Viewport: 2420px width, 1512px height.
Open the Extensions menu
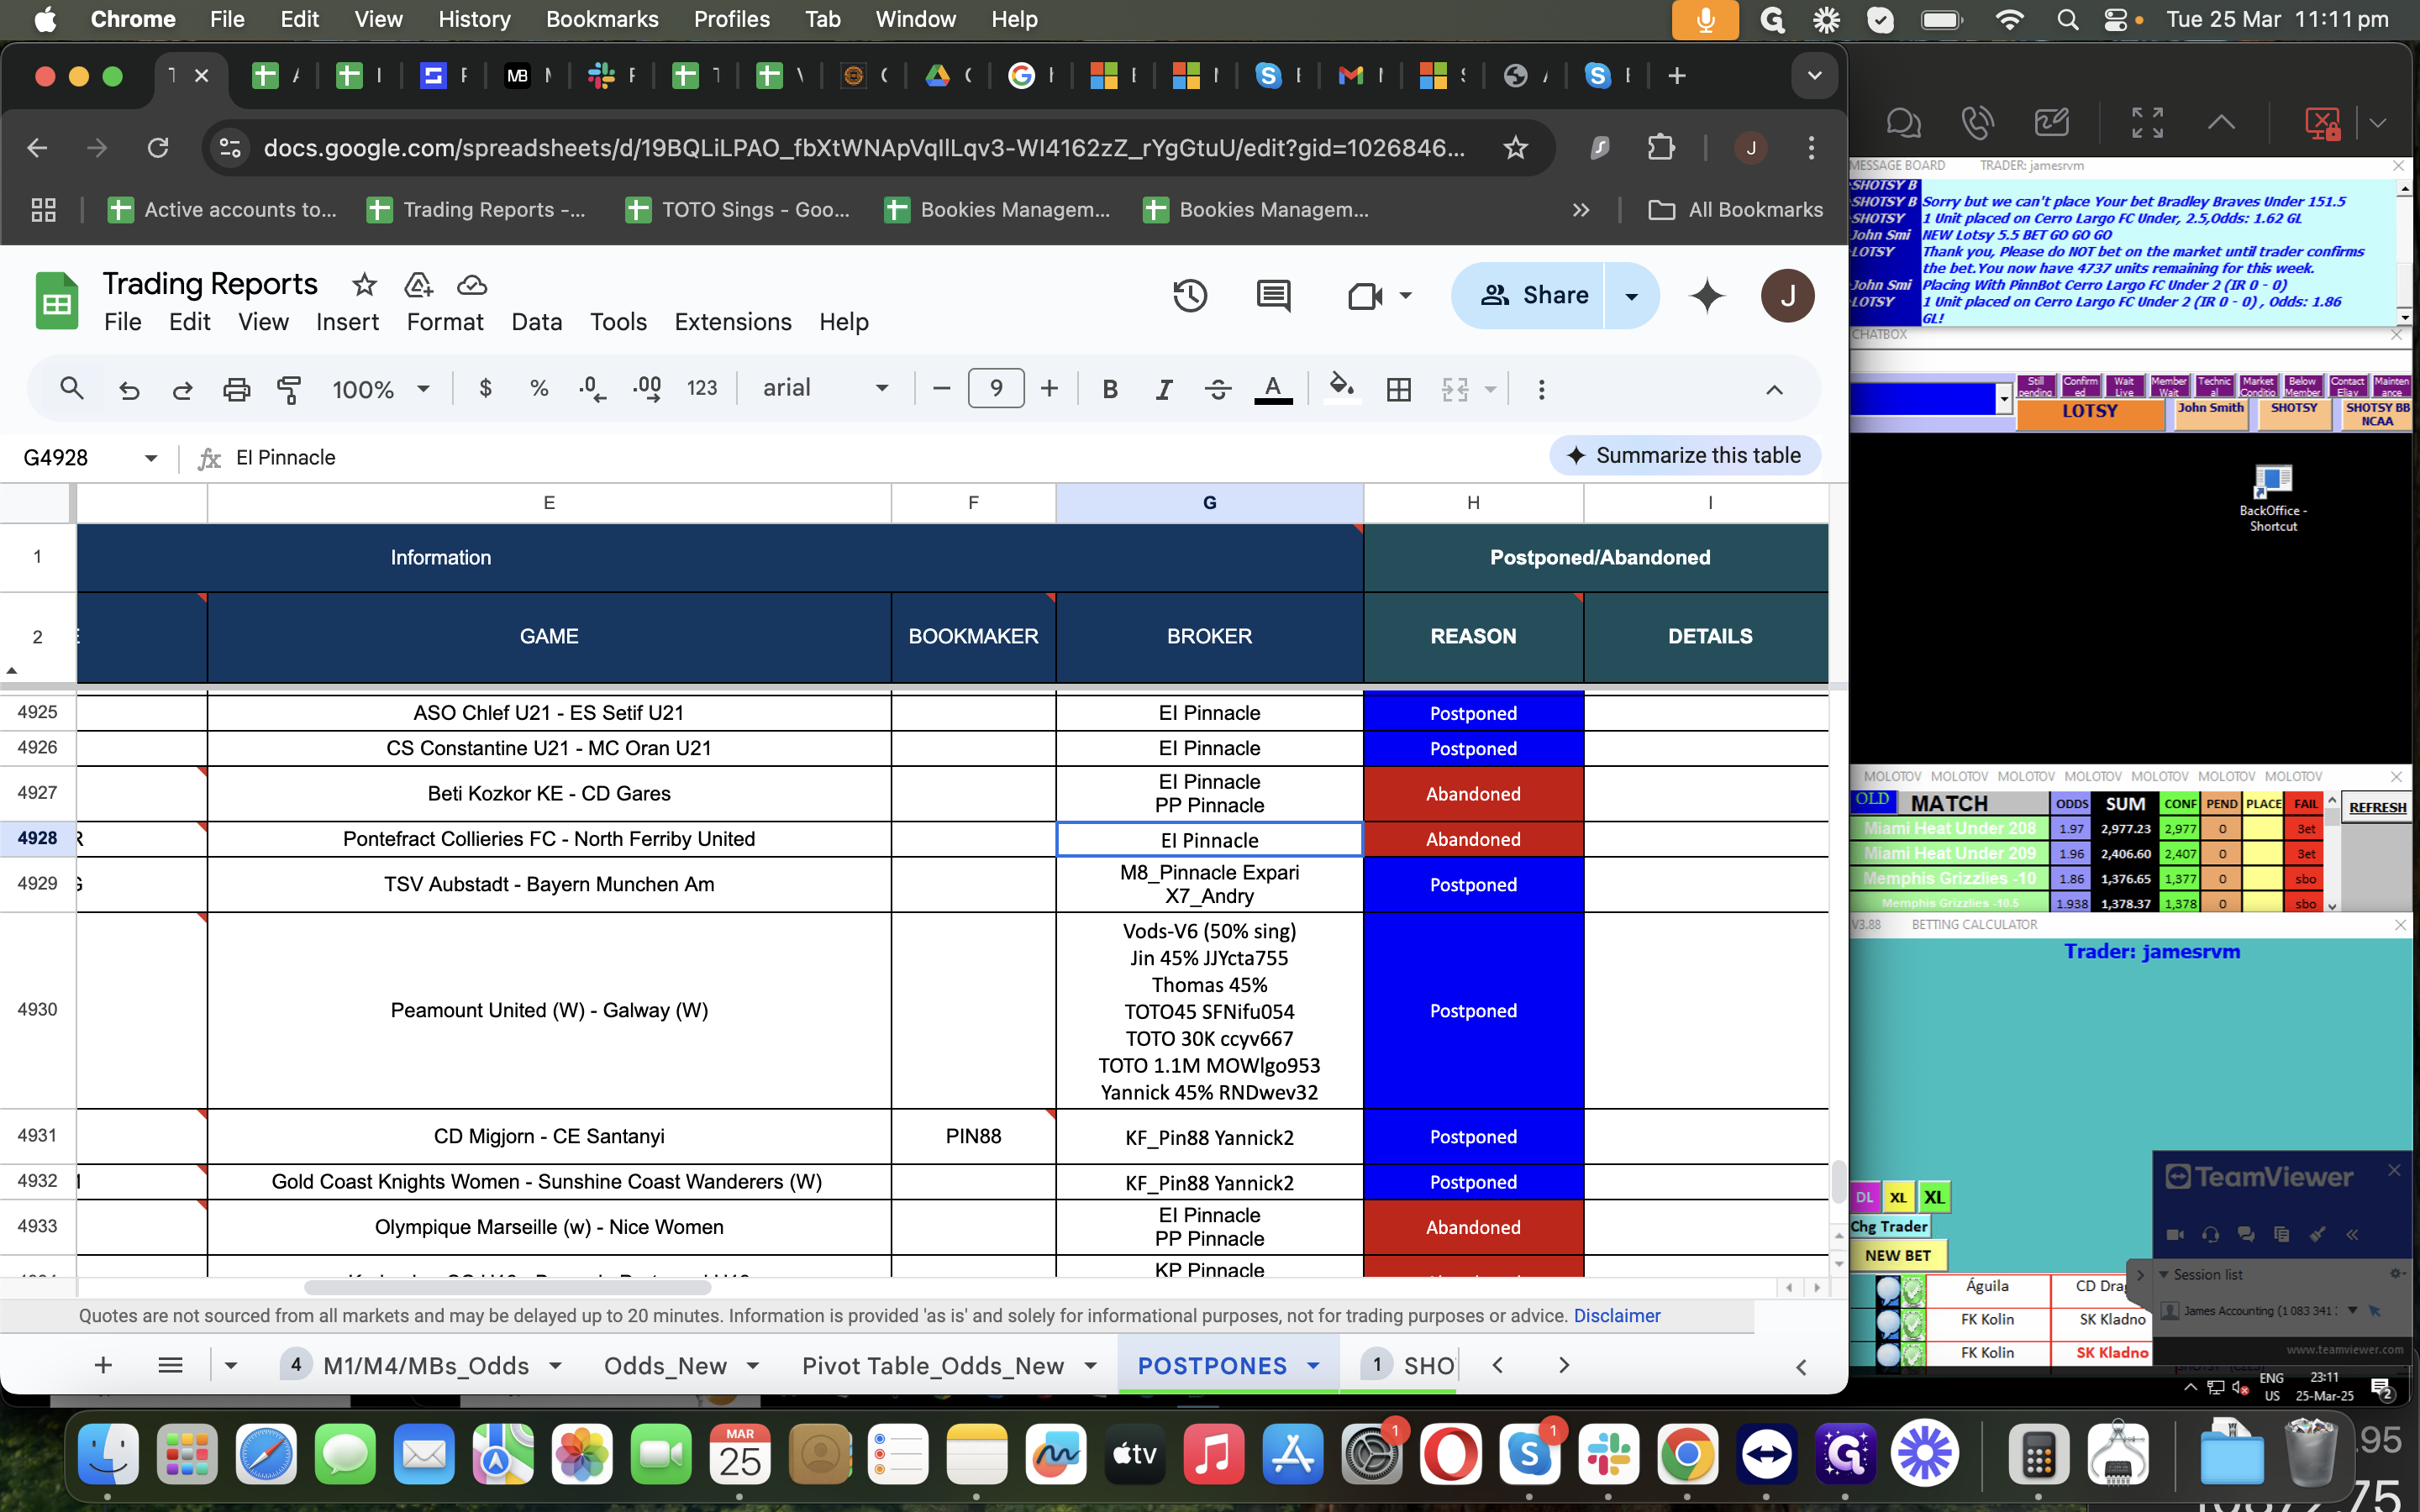coord(732,322)
